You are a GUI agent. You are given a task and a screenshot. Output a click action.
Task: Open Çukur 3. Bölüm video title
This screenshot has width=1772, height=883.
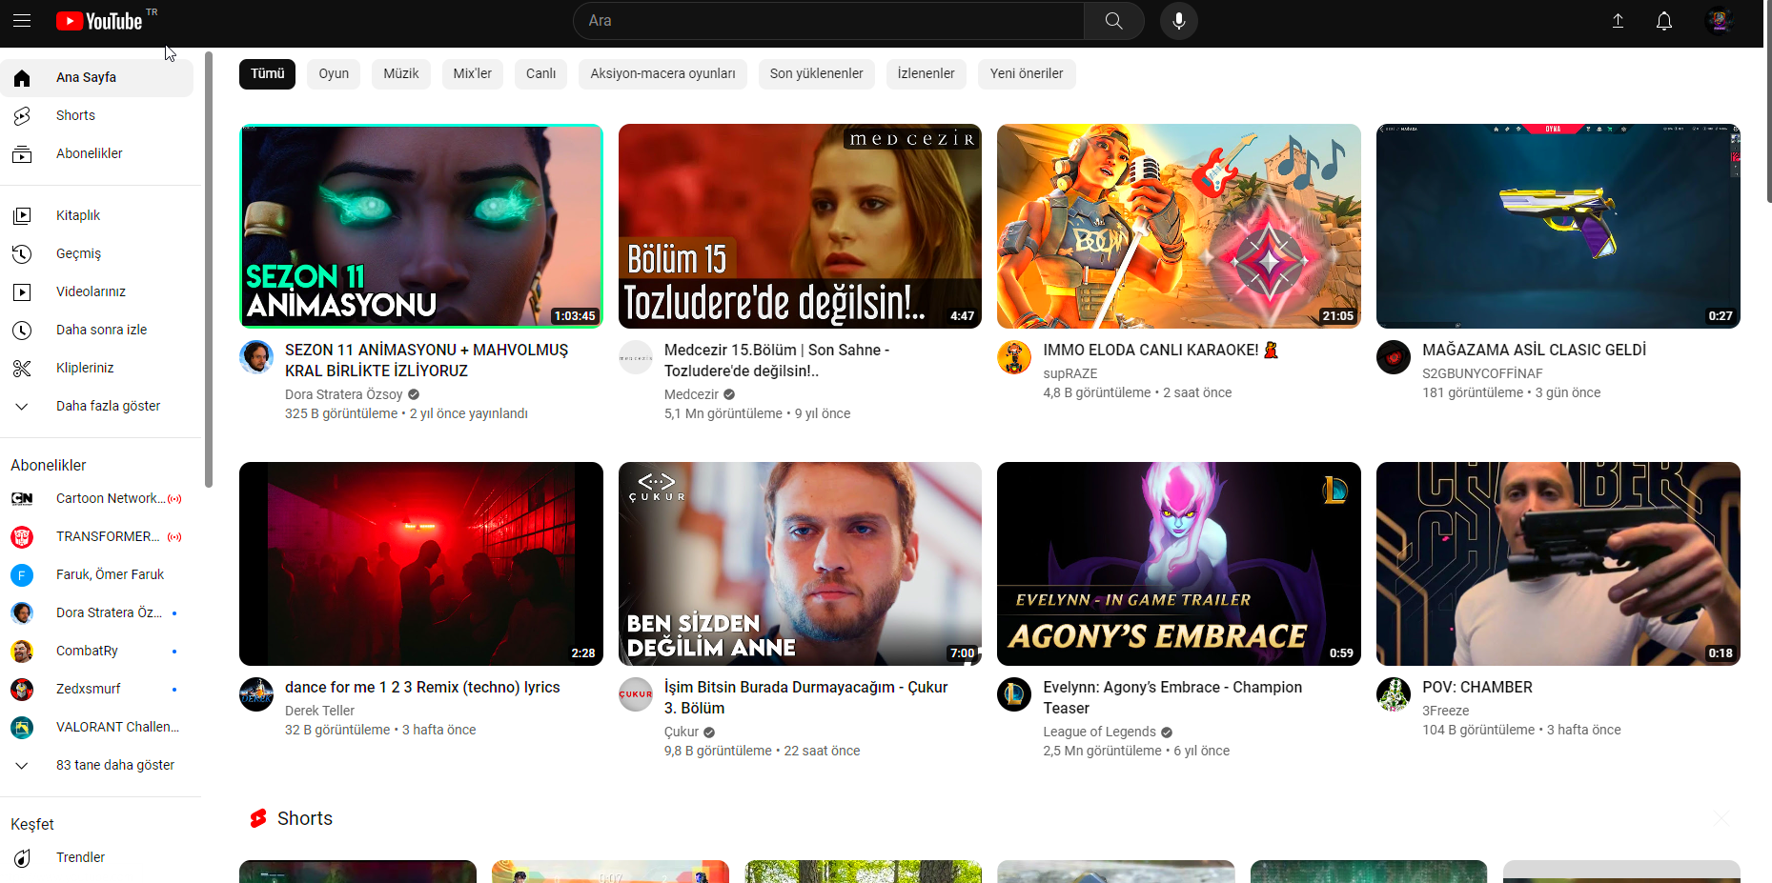[805, 697]
